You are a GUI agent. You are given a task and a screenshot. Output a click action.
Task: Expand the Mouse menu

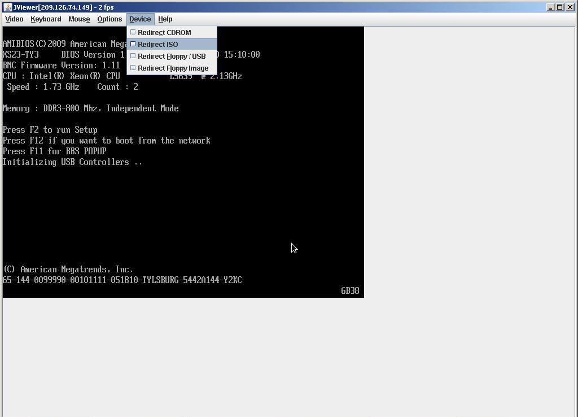click(x=79, y=19)
